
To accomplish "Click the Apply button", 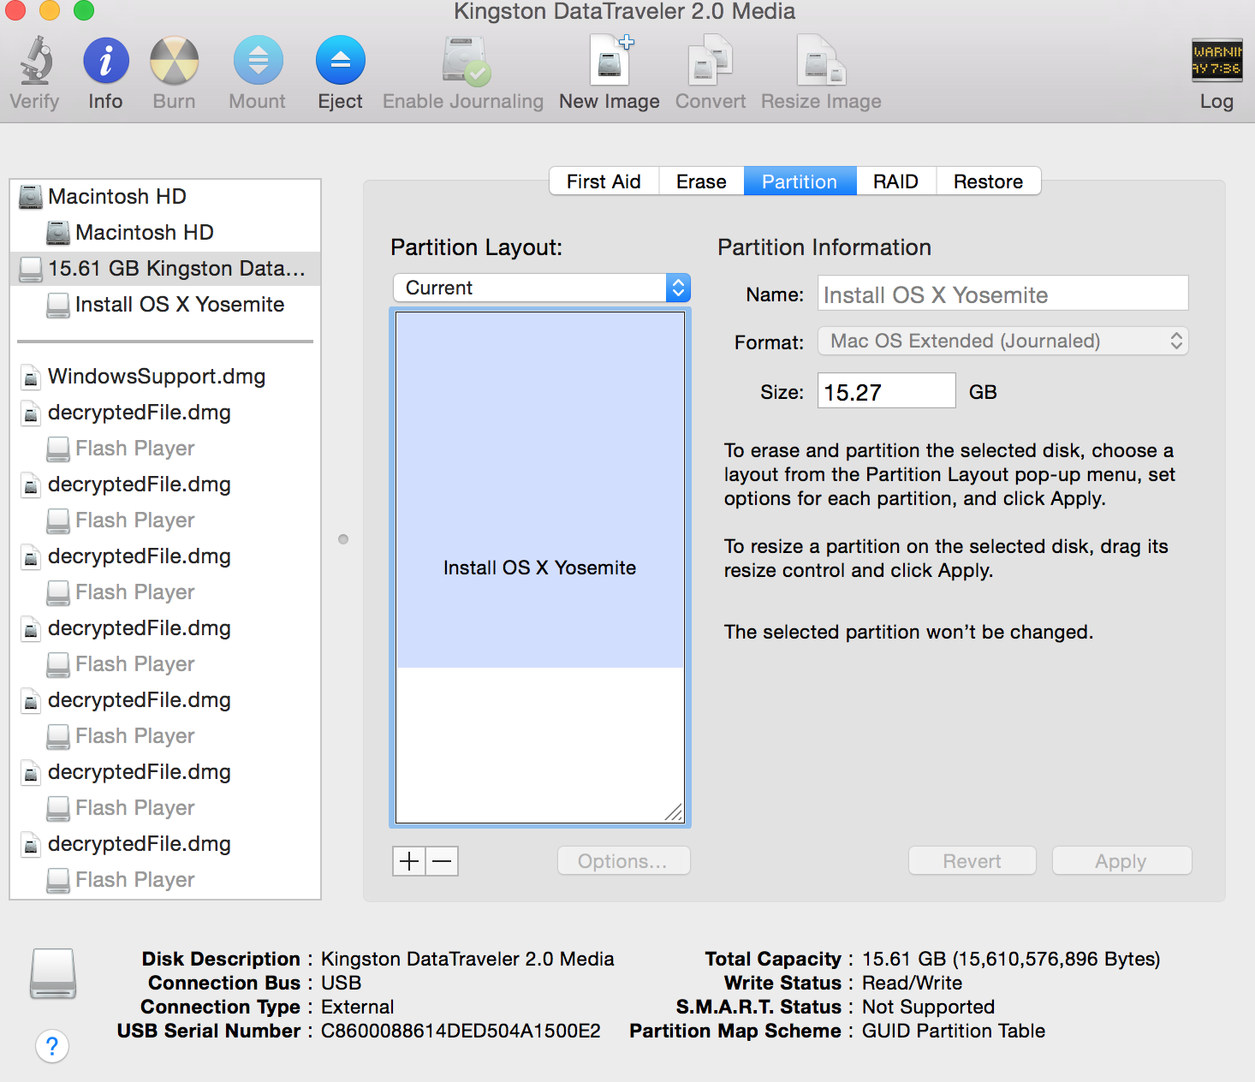I will tap(1121, 861).
